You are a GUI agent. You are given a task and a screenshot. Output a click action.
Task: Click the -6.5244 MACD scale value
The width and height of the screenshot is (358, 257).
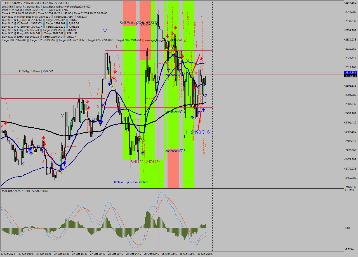(x=350, y=249)
